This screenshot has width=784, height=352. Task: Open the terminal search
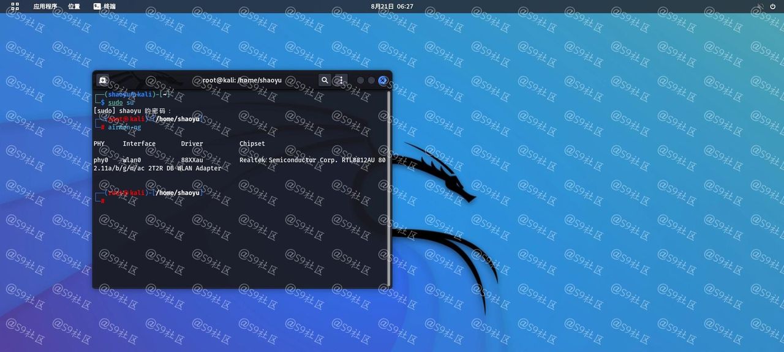coord(325,80)
